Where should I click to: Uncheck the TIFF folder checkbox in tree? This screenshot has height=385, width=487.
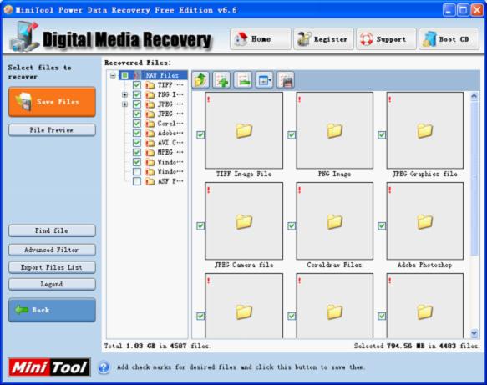(137, 85)
